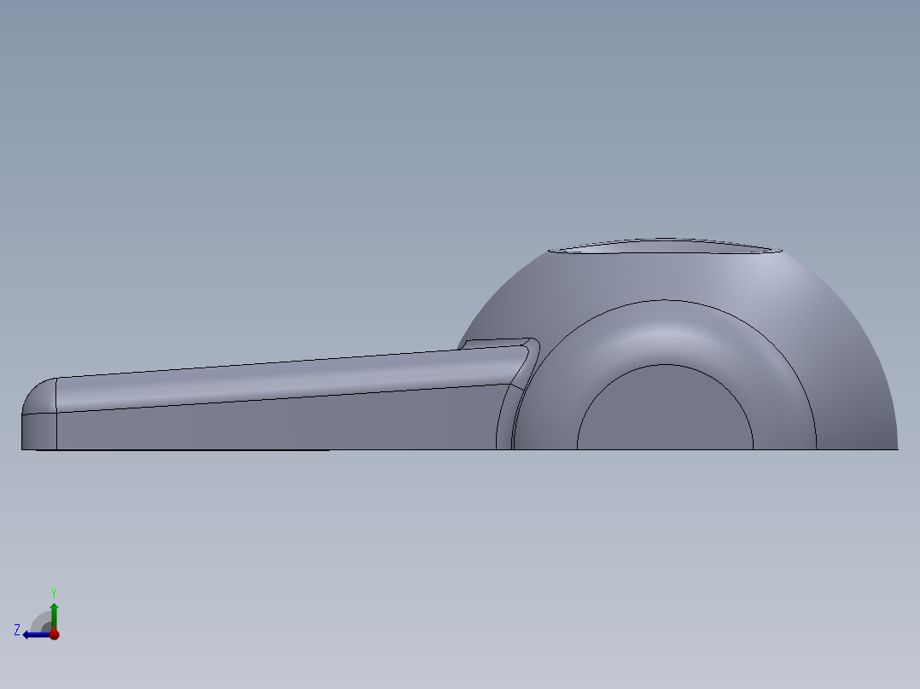Click the blue Z axis arrow of the triad
The width and height of the screenshot is (920, 689).
point(35,634)
